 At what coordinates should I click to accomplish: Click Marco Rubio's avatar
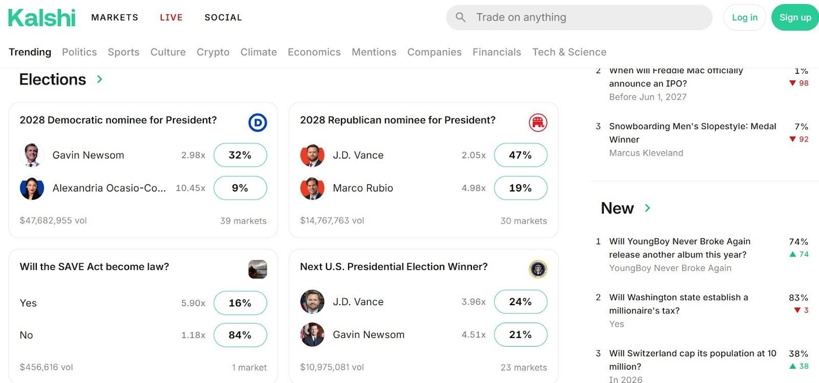click(312, 188)
